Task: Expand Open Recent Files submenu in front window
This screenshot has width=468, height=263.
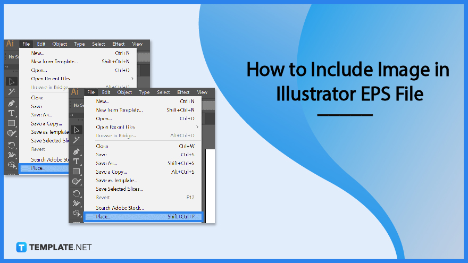Action: pos(197,127)
